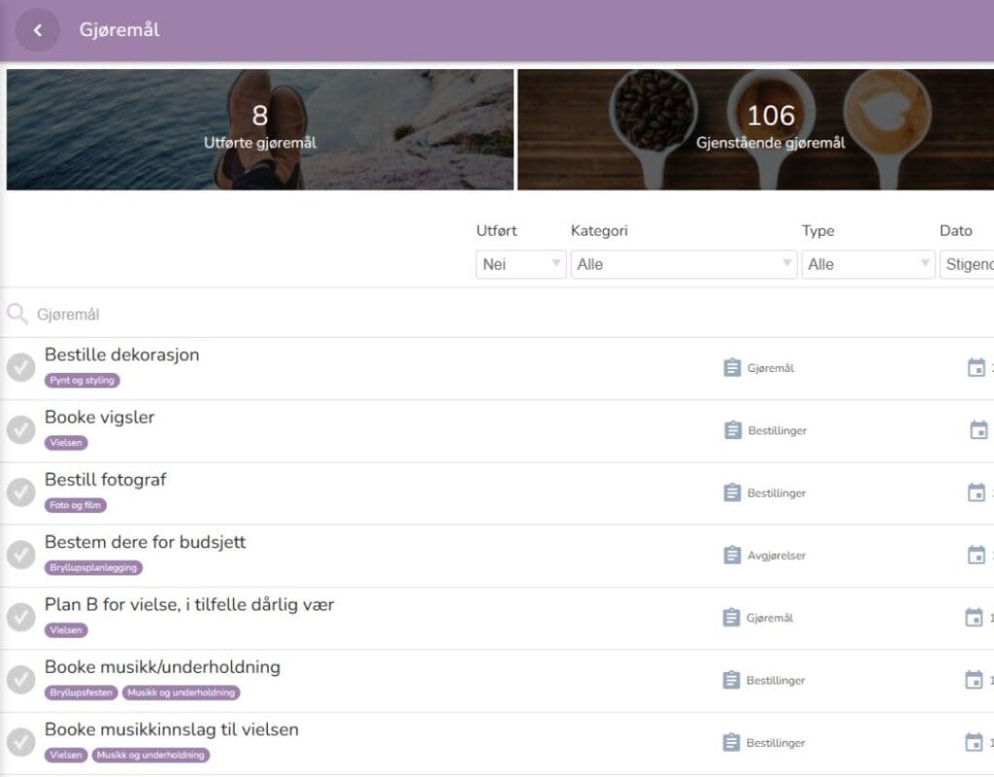This screenshot has width=994, height=777.
Task: Click clipboard icon on Plan B for vielse row
Action: point(732,618)
